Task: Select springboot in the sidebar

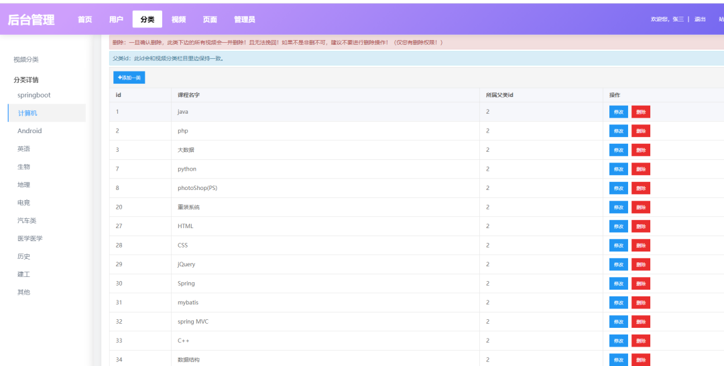Action: click(x=34, y=95)
